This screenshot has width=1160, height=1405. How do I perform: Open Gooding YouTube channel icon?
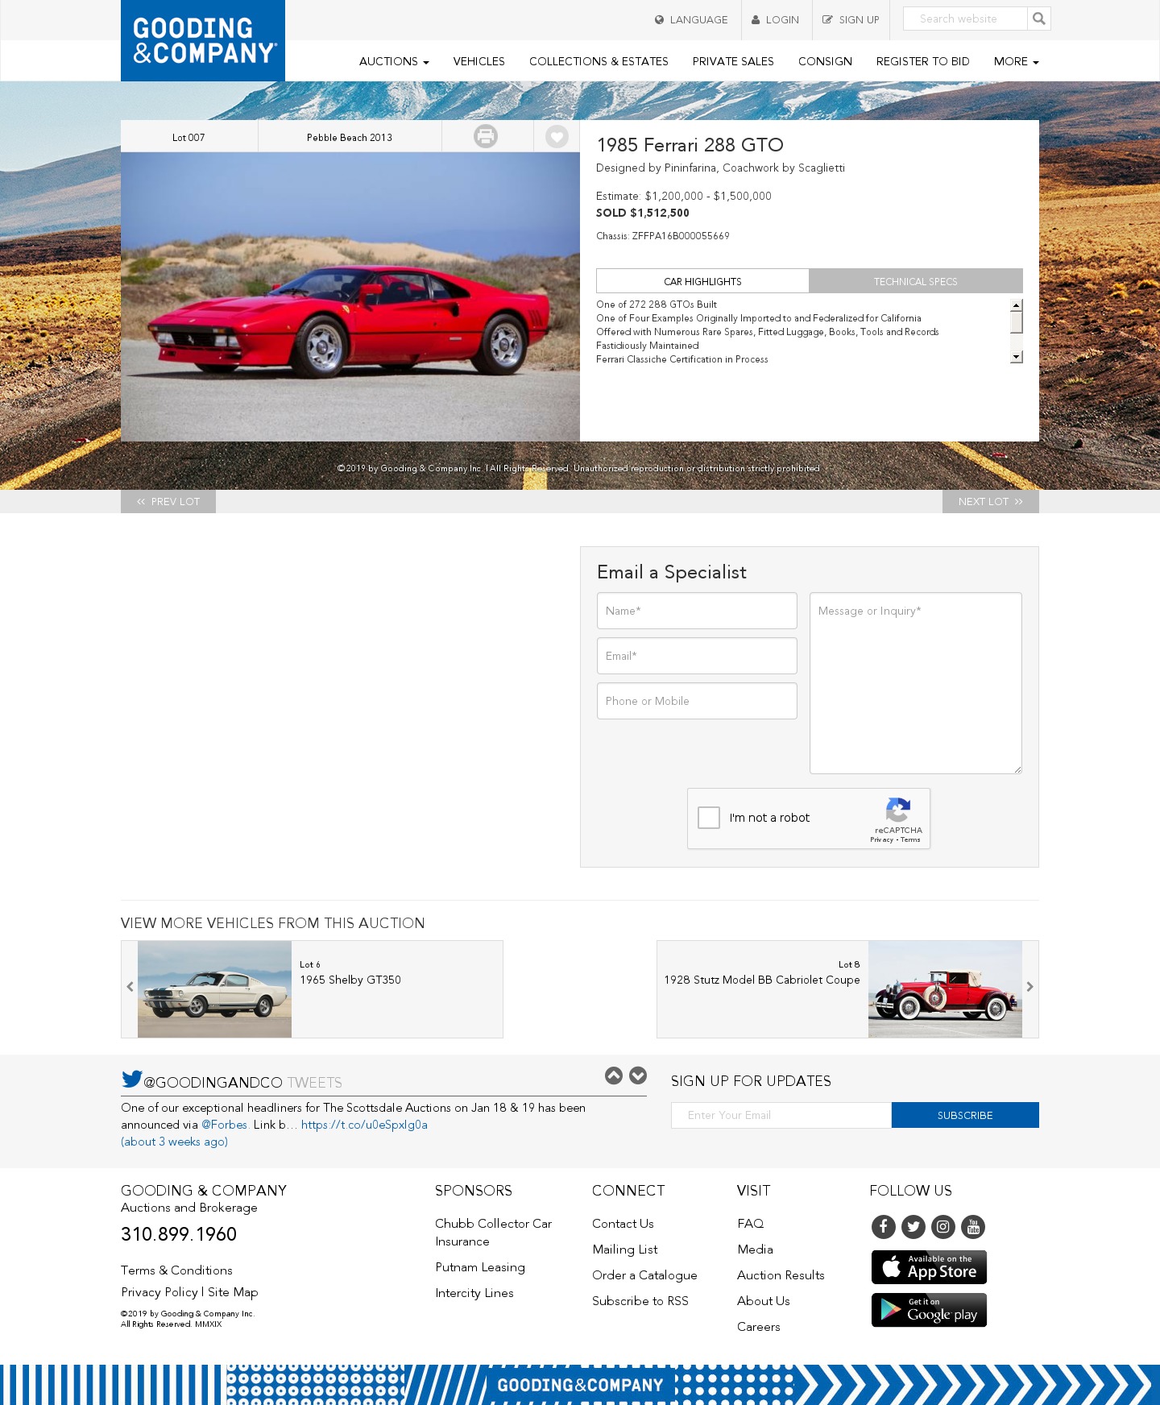[973, 1227]
